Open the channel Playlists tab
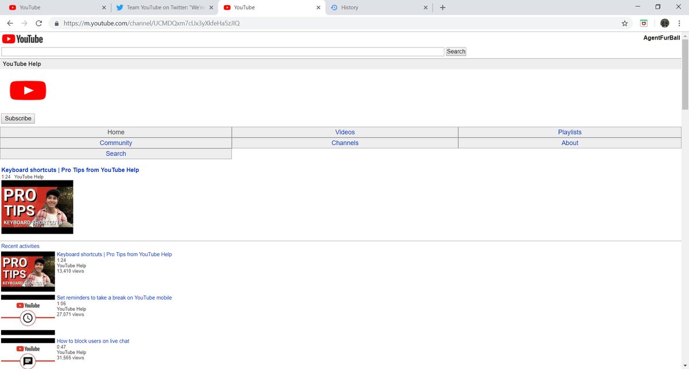The height and width of the screenshot is (369, 689). click(570, 132)
